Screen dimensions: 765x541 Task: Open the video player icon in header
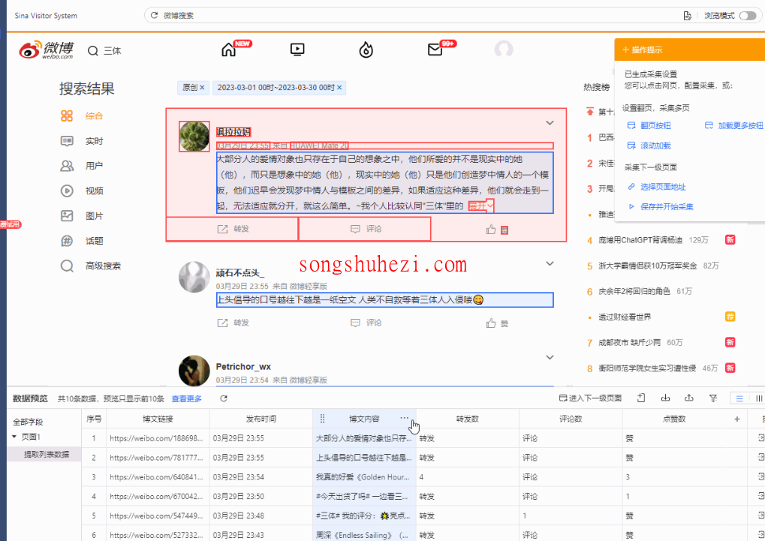297,50
